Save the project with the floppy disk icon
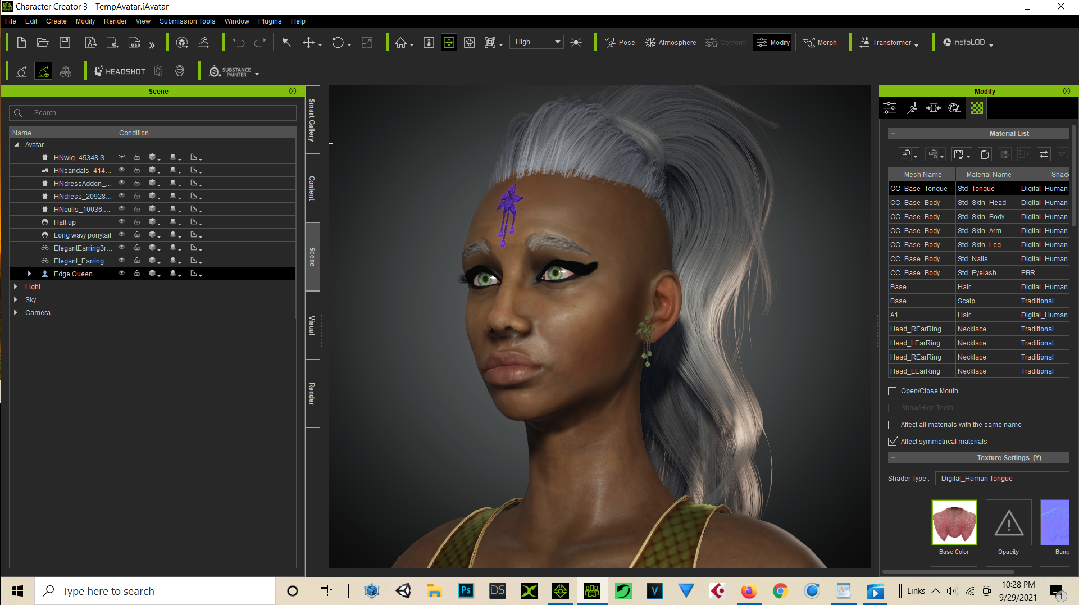The height and width of the screenshot is (605, 1079). tap(65, 43)
